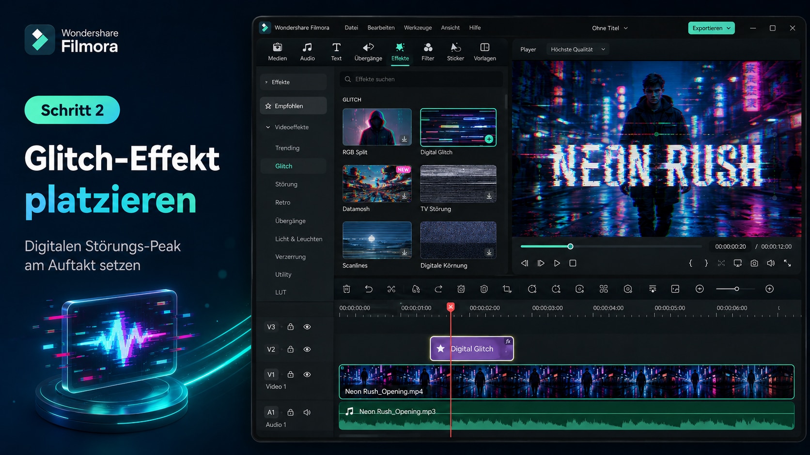Hide the V1 video track
The height and width of the screenshot is (455, 810).
[x=307, y=374]
